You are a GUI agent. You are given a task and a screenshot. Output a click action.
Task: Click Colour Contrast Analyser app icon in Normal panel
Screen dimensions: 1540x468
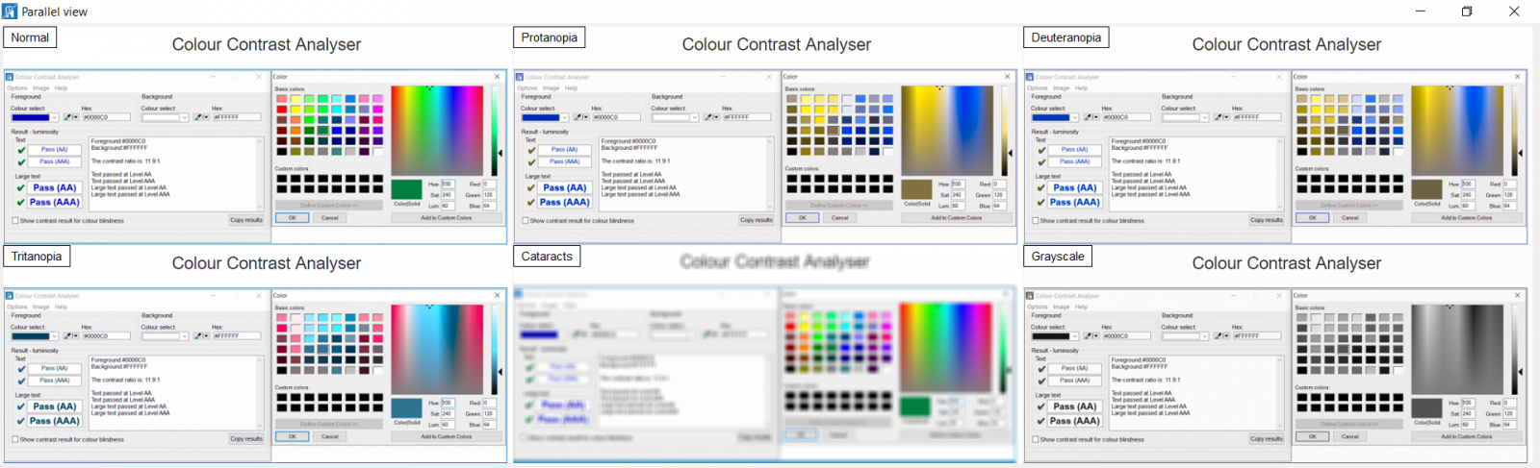click(10, 77)
